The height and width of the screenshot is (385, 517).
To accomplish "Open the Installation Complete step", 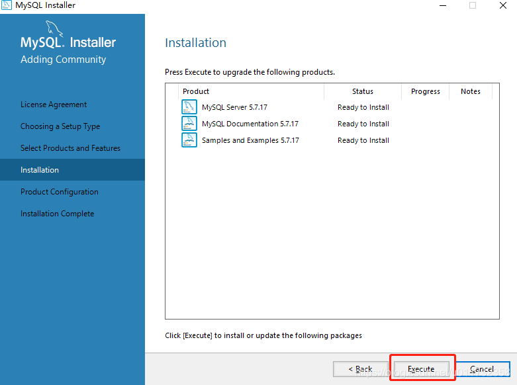I will 57,214.
